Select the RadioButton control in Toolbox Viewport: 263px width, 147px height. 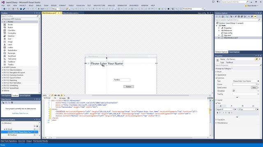pos(12,50)
